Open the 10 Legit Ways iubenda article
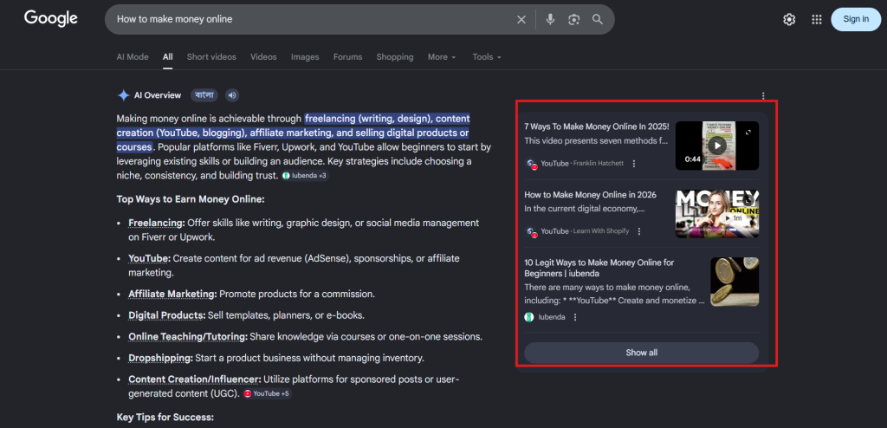Viewport: 887px width, 428px height. [x=599, y=268]
